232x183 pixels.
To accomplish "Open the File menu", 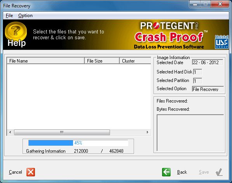I will click(x=9, y=16).
